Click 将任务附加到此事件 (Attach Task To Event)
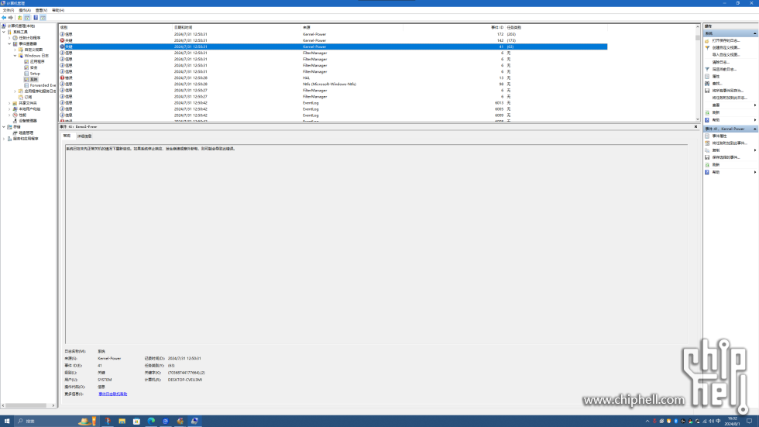Viewport: 759px width, 427px height. (730, 143)
